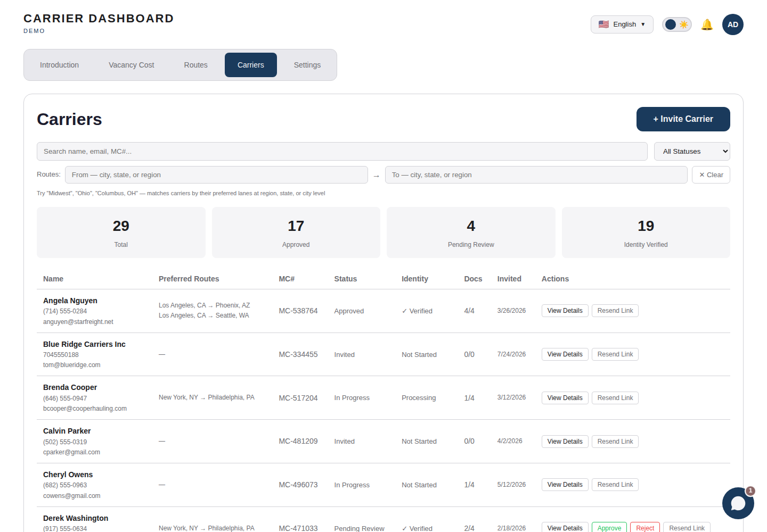Viewport: 767px width, 532px height.
Task: Click the To city route field
Action: pos(536,175)
